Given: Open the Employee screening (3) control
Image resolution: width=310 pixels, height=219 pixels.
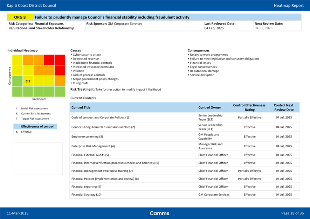Looking at the screenshot, I should (87, 137).
